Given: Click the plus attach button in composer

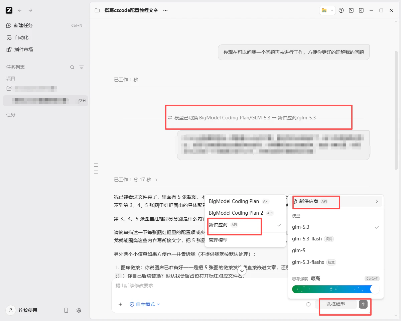Looking at the screenshot, I should point(120,304).
